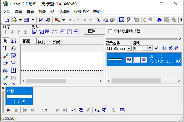This screenshot has width=184, height=122.
Task: Click the align top 列队 icon
Action: [x=47, y=32]
